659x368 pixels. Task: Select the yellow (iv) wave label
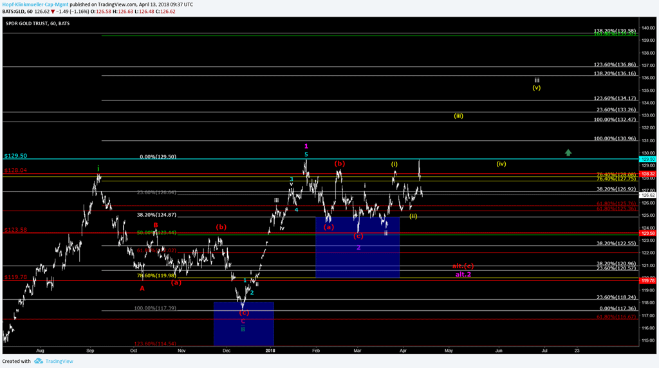[x=501, y=163]
